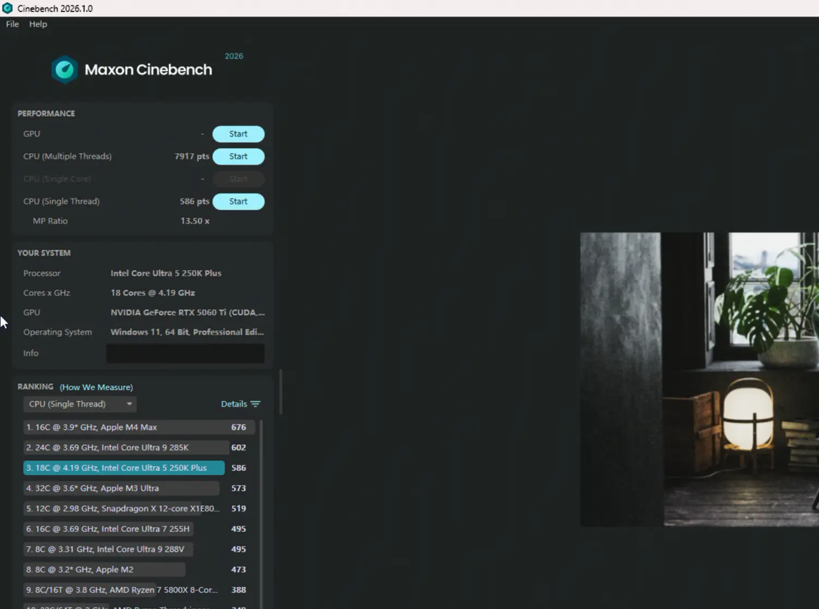Toggle the ranking Details view

click(240, 404)
